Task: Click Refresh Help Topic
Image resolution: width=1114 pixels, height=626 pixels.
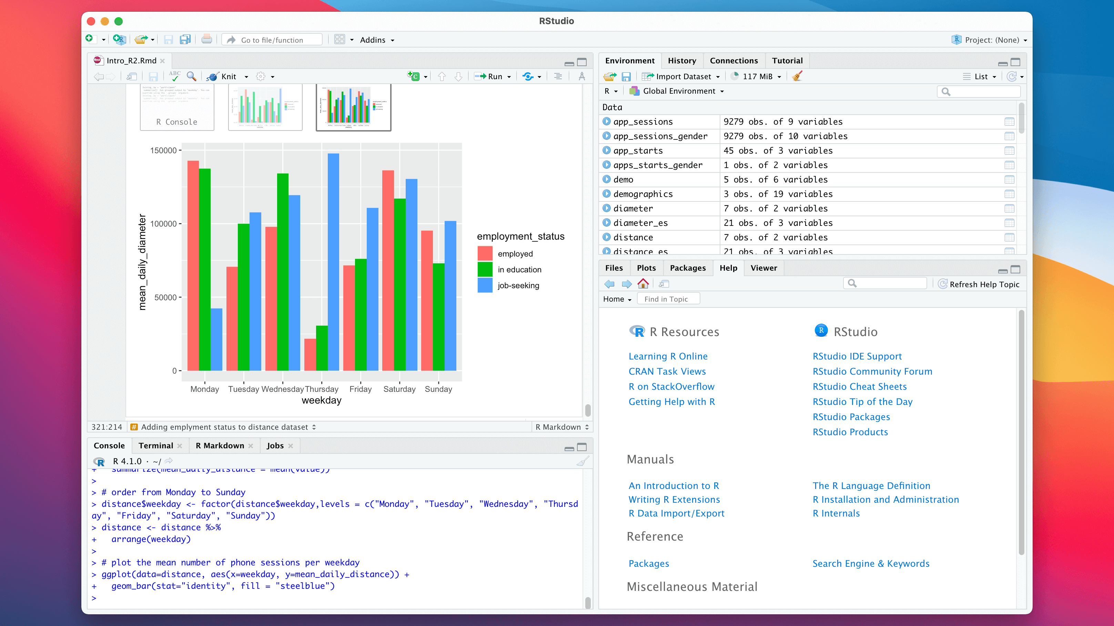Action: point(979,284)
